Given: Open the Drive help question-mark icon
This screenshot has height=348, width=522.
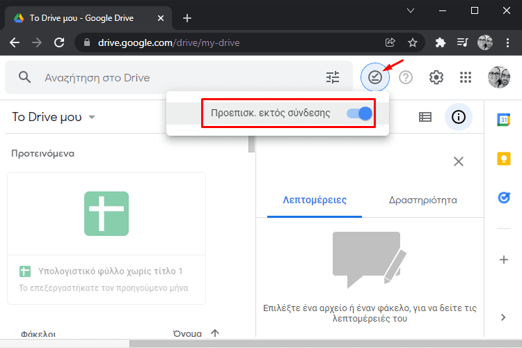Looking at the screenshot, I should (x=406, y=77).
